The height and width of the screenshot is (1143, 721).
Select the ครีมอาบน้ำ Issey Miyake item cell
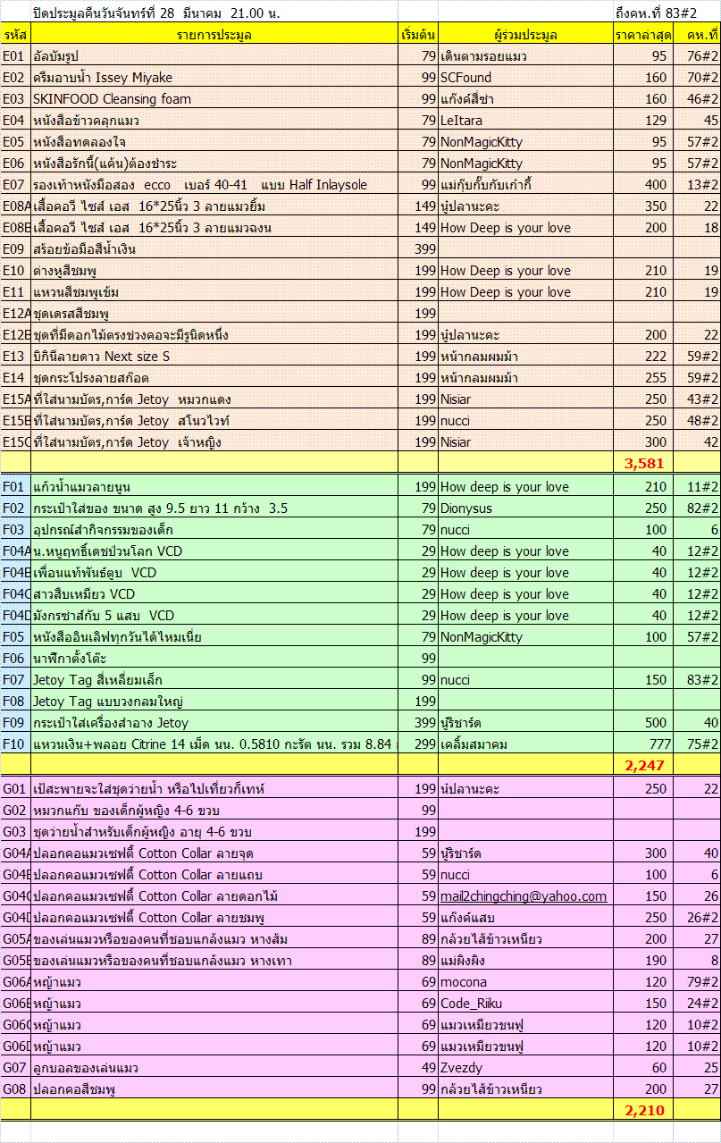tap(214, 78)
